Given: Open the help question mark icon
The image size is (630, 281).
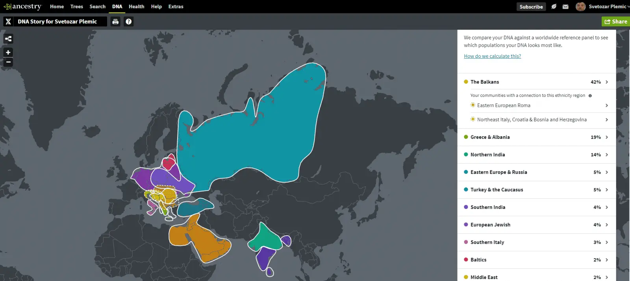Looking at the screenshot, I should [128, 22].
